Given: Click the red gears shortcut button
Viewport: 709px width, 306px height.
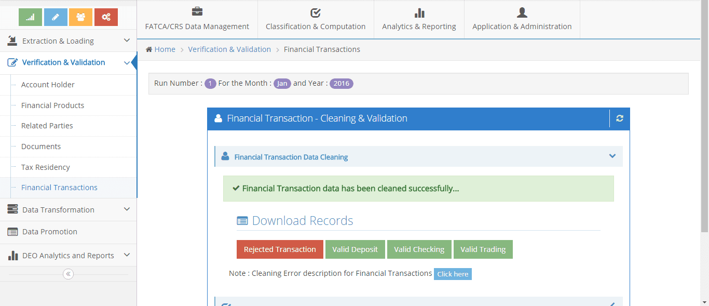Looking at the screenshot, I should click(106, 17).
